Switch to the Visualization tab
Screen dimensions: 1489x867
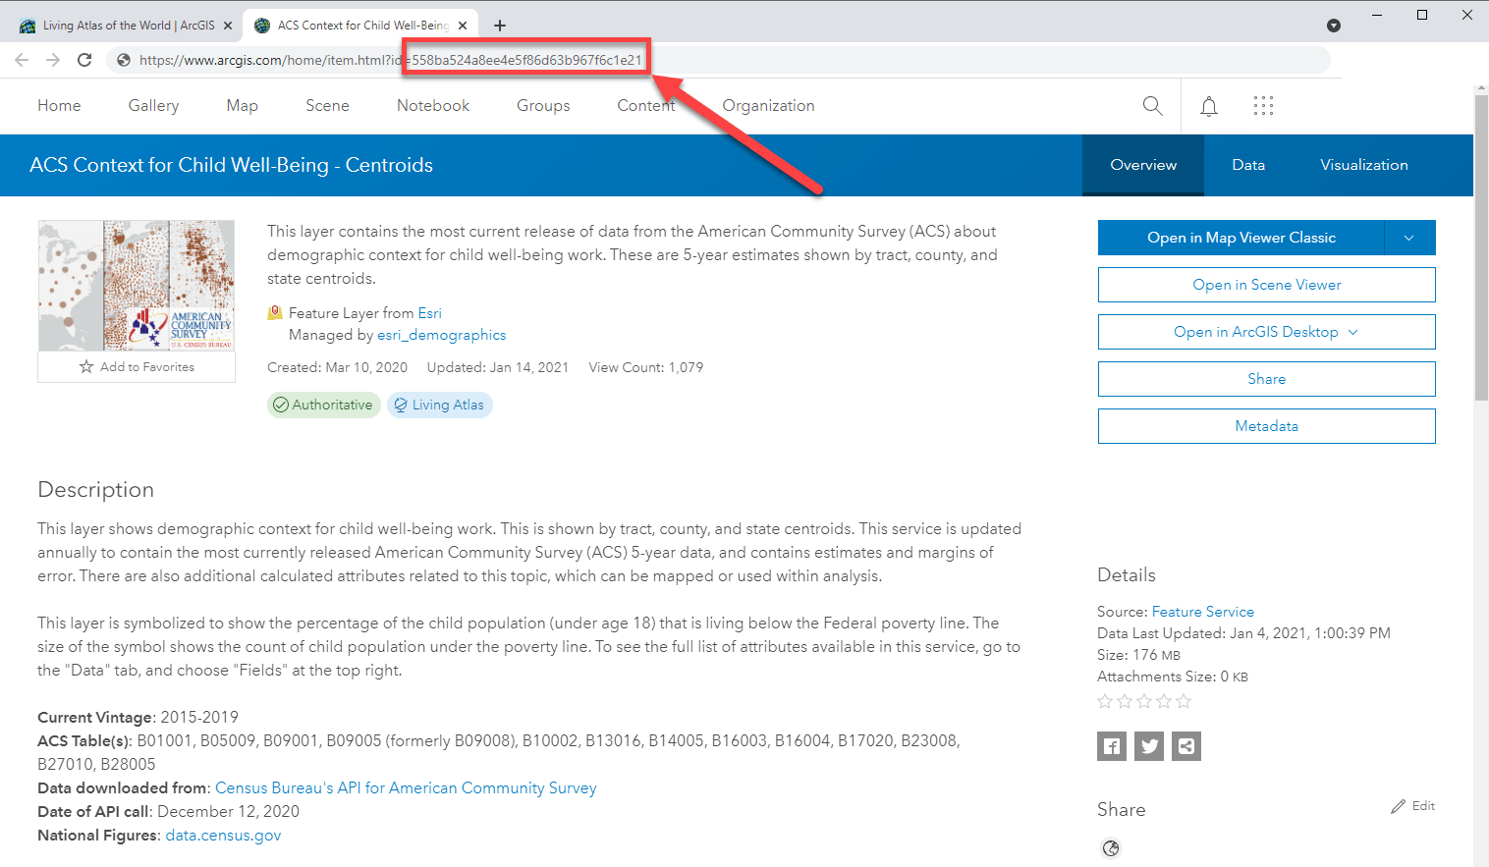pyautogui.click(x=1364, y=165)
